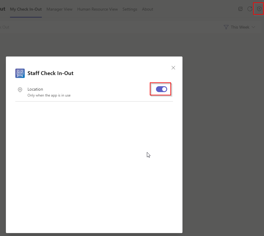
Task: Close the permissions dialog with X
Action: [x=173, y=68]
